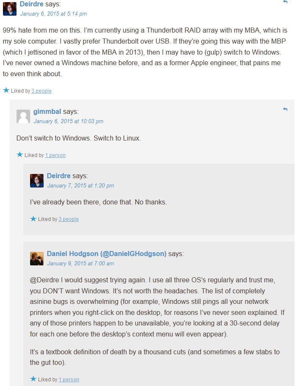Click reply arrow on Deirdre's top comment
The width and height of the screenshot is (303, 386).
click(285, 2)
